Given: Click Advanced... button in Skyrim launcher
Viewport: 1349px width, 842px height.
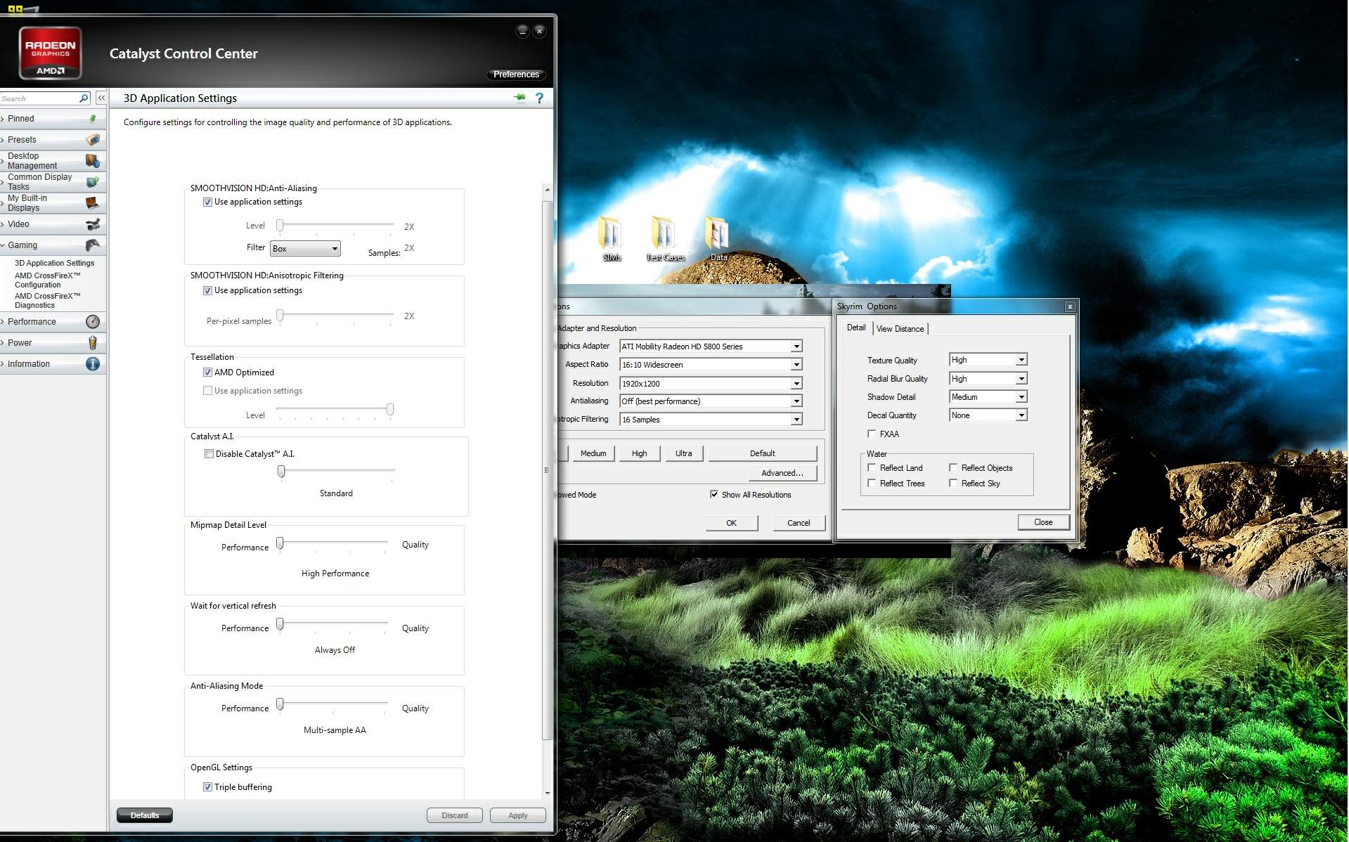Looking at the screenshot, I should pos(782,473).
